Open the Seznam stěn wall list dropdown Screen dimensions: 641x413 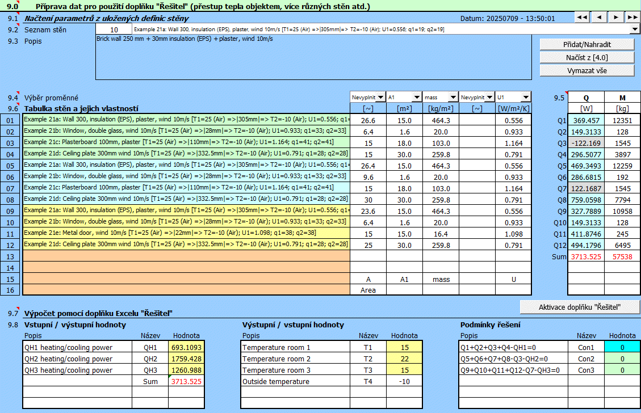coord(635,29)
